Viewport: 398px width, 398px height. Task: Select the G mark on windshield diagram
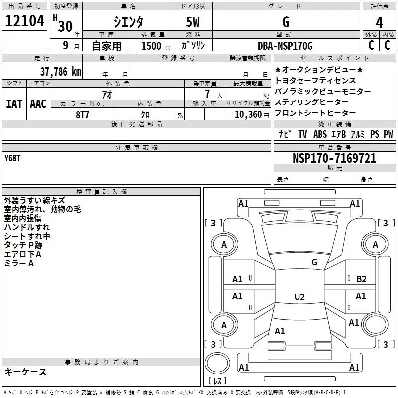314,262
